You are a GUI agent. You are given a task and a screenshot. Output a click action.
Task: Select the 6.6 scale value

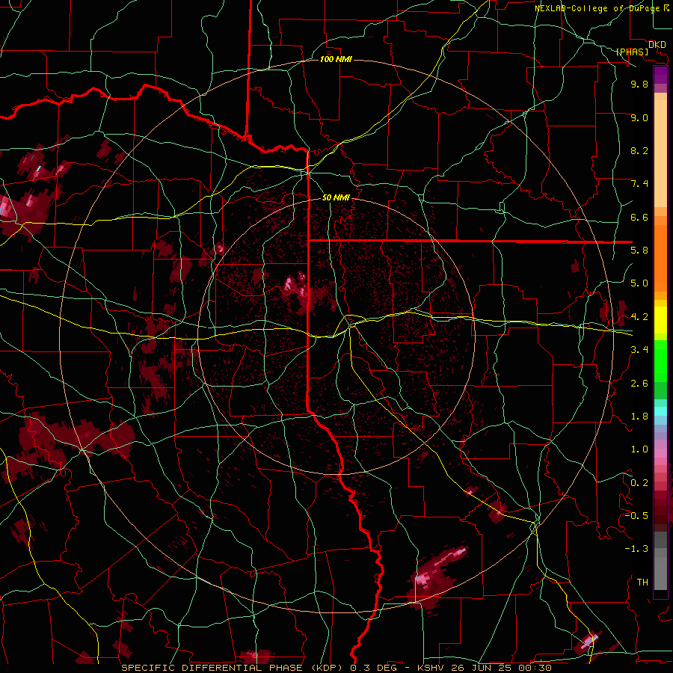pyautogui.click(x=639, y=217)
